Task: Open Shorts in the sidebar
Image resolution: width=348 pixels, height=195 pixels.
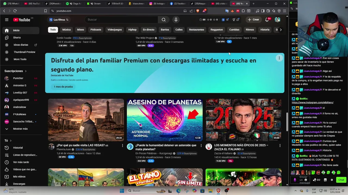Action: (x=21, y=38)
